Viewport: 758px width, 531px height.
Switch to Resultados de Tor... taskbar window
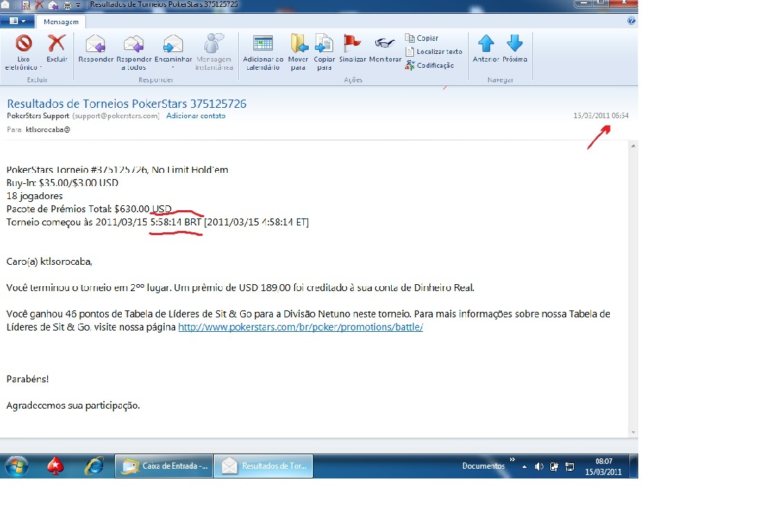pos(264,466)
